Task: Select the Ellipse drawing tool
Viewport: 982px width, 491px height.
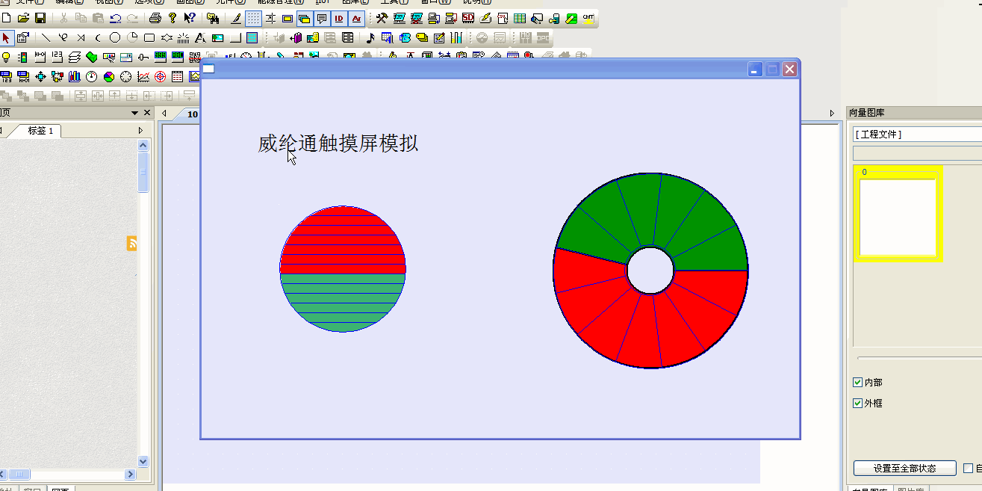Action: click(x=114, y=37)
